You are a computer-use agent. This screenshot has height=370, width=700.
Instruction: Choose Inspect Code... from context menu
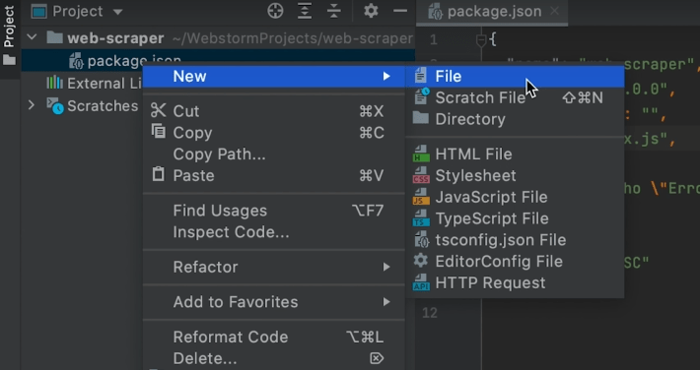point(274,232)
